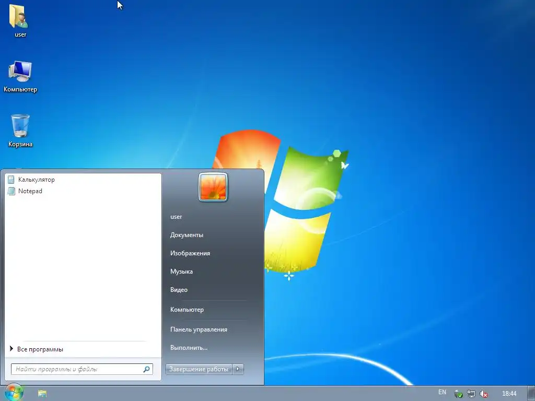Click the Найти программы и файлы search box
535x401 pixels.
82,369
